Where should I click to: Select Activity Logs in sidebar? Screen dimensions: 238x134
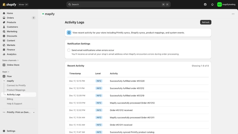point(18,94)
